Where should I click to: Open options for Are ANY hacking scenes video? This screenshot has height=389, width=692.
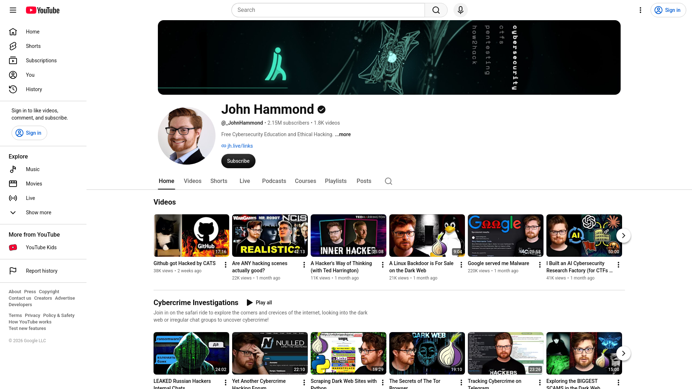304,265
